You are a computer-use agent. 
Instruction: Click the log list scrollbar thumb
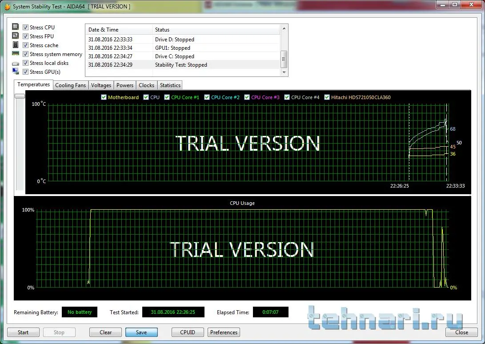(x=284, y=59)
